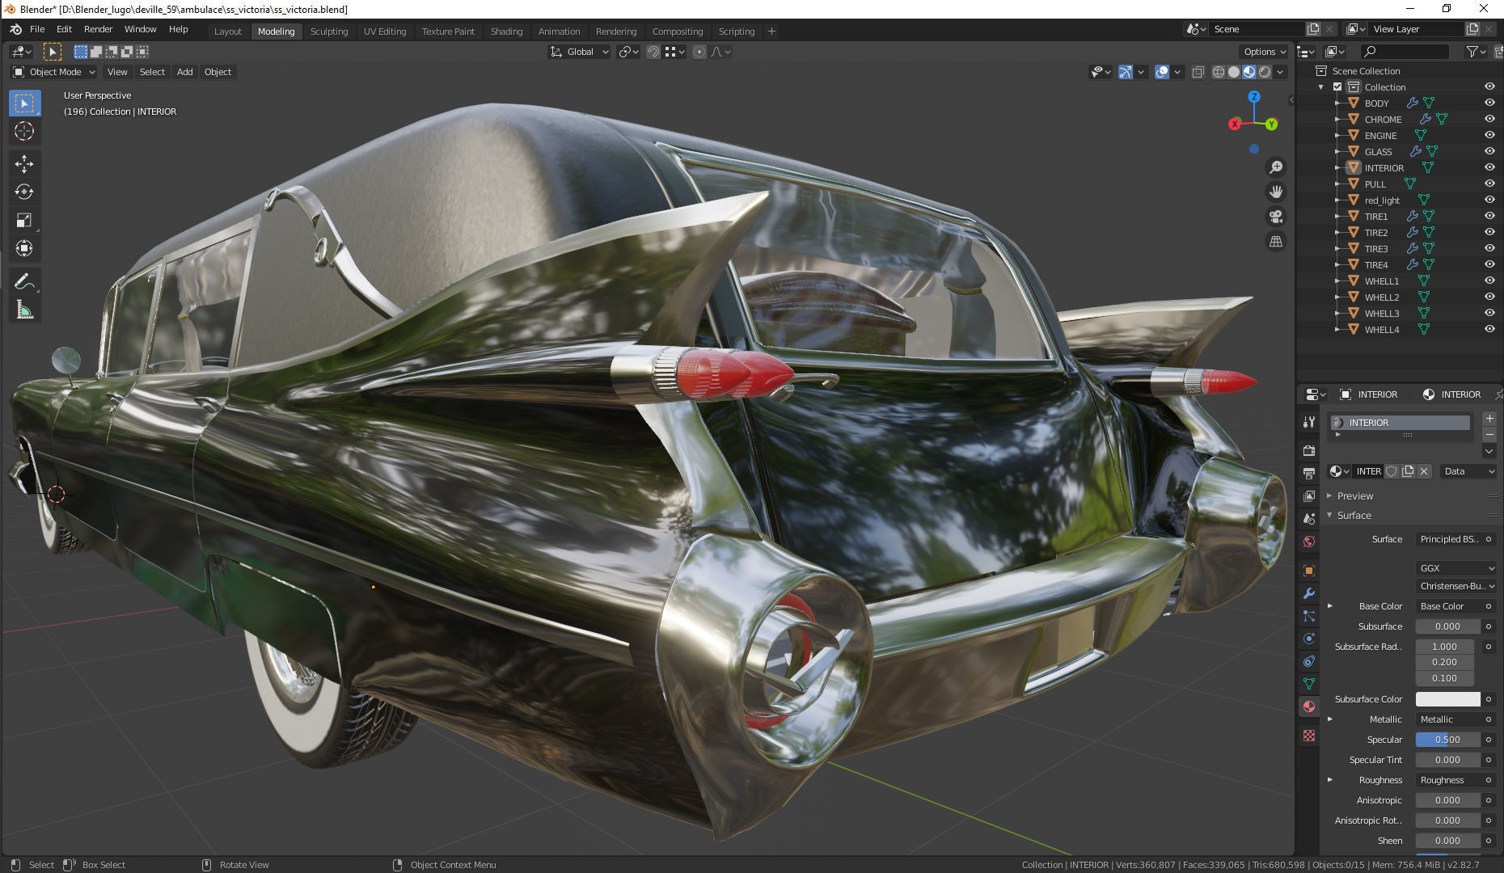Open the Active Tool settings tab
This screenshot has width=1504, height=873.
(1309, 422)
